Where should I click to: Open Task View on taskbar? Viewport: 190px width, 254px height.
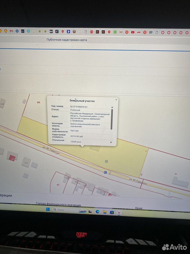(x=90, y=211)
